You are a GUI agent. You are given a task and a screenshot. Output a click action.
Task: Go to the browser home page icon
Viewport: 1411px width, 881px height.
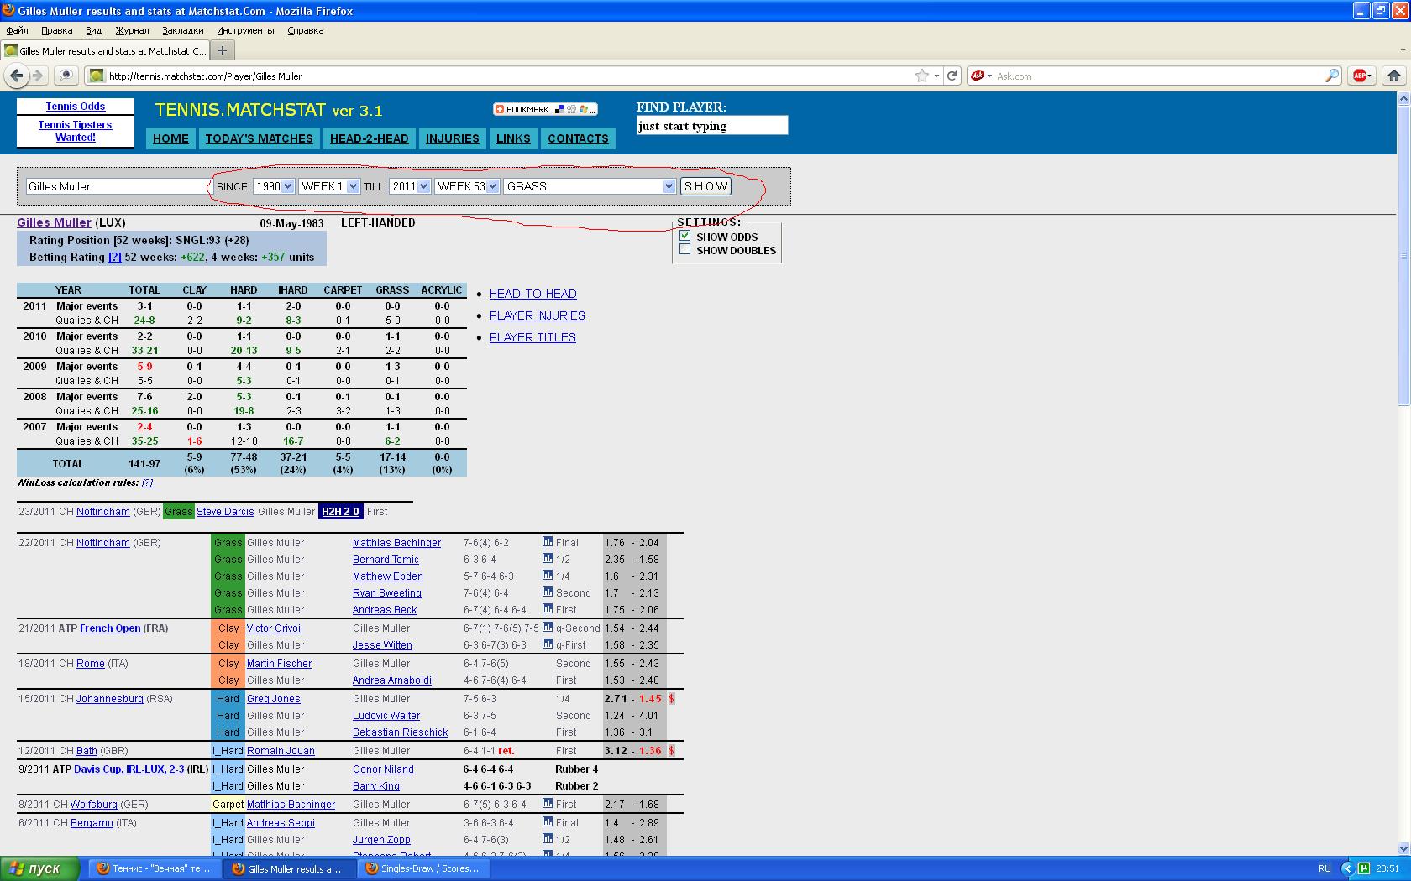tap(1394, 76)
